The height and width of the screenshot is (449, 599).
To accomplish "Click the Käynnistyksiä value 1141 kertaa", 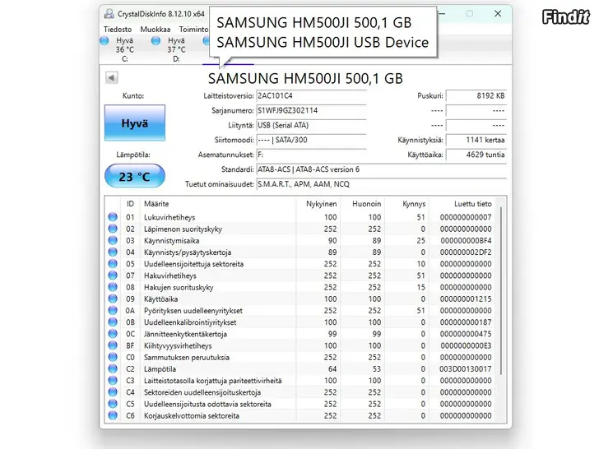I will coord(476,140).
